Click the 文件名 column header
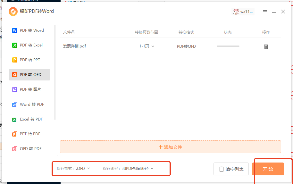 [69, 32]
